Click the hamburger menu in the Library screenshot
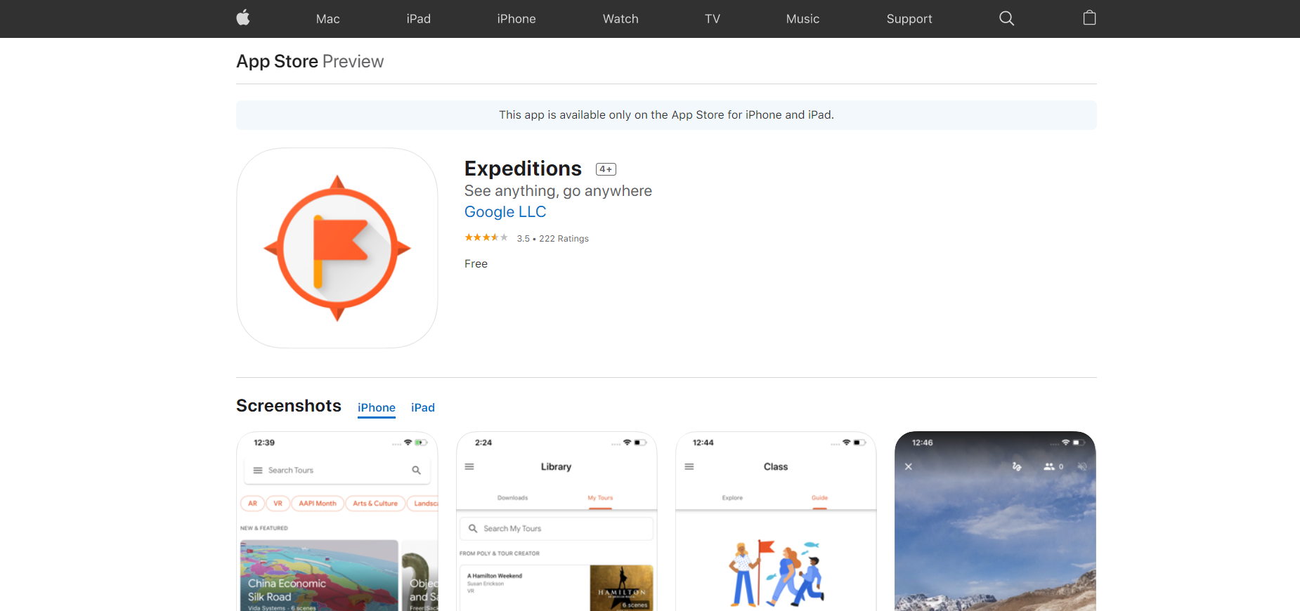Screen dimensions: 1300x611 click(x=469, y=466)
